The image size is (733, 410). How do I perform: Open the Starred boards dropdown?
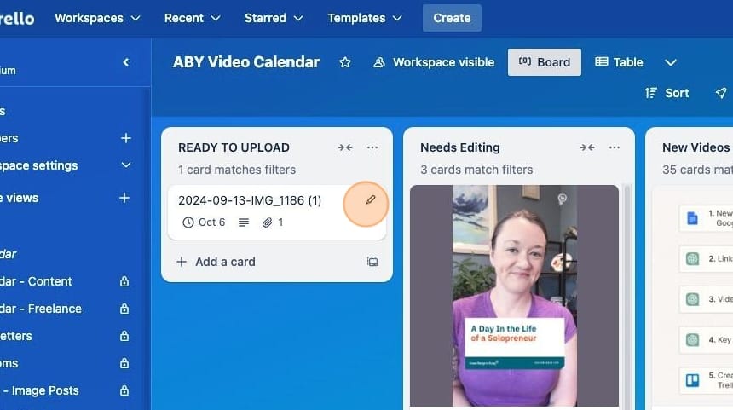point(274,18)
